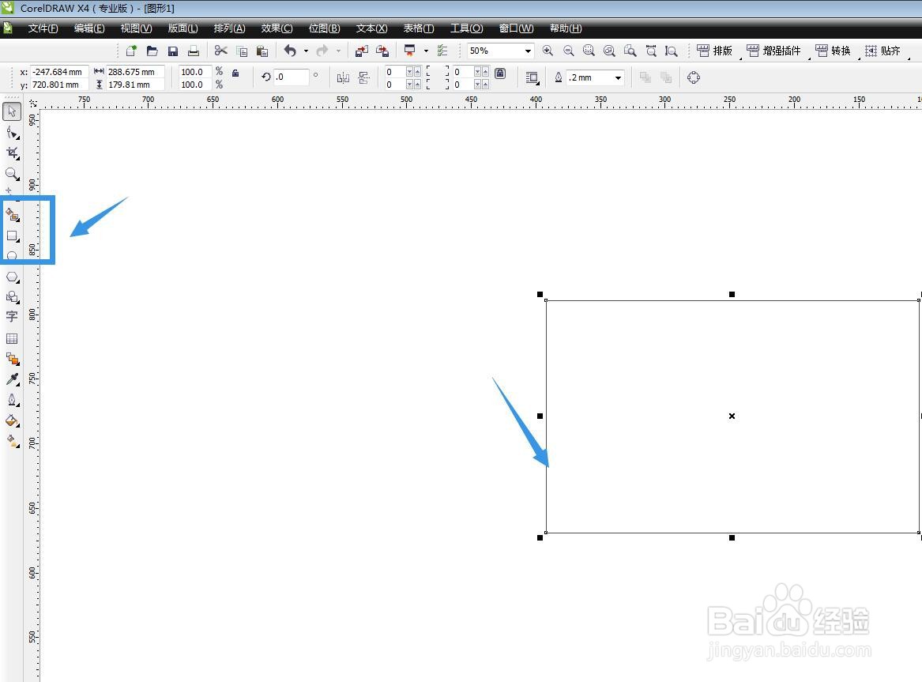Select the Crop tool
Viewport: 922px width, 682px height.
[12, 153]
